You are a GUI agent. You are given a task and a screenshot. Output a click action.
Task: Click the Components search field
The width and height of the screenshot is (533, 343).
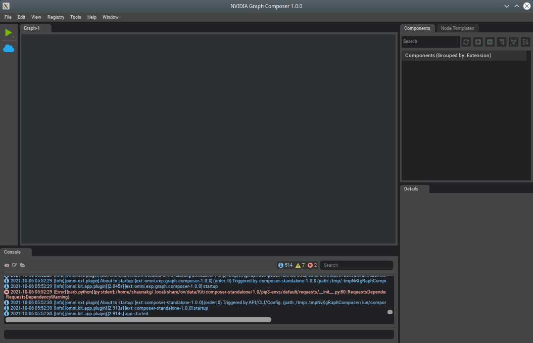point(430,41)
